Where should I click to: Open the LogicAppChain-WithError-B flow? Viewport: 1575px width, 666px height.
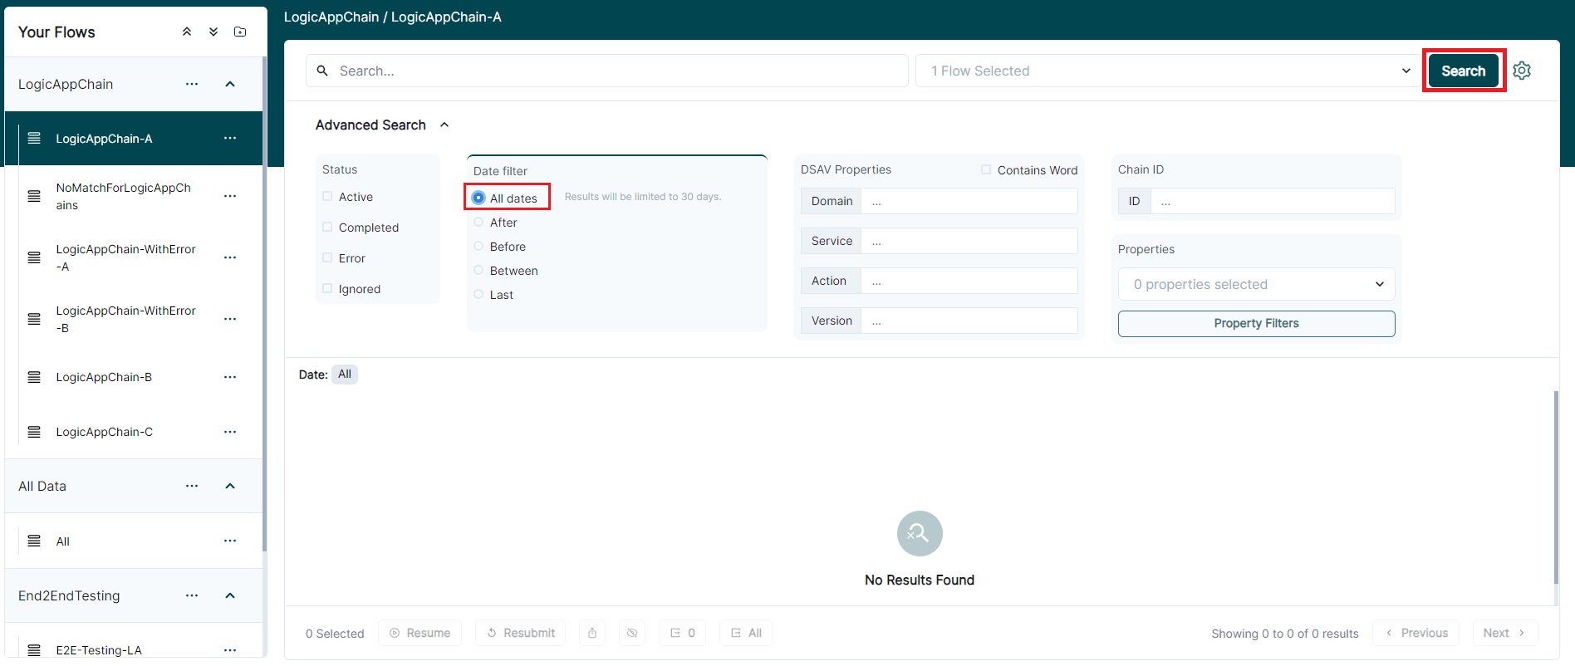(125, 319)
